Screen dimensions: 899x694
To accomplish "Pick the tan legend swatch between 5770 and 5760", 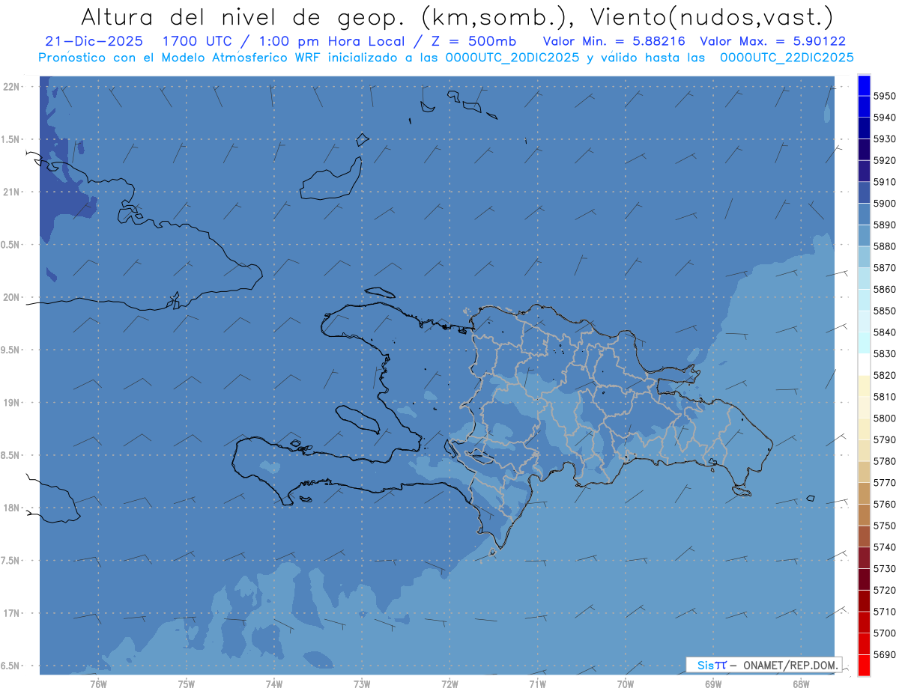I will (864, 493).
